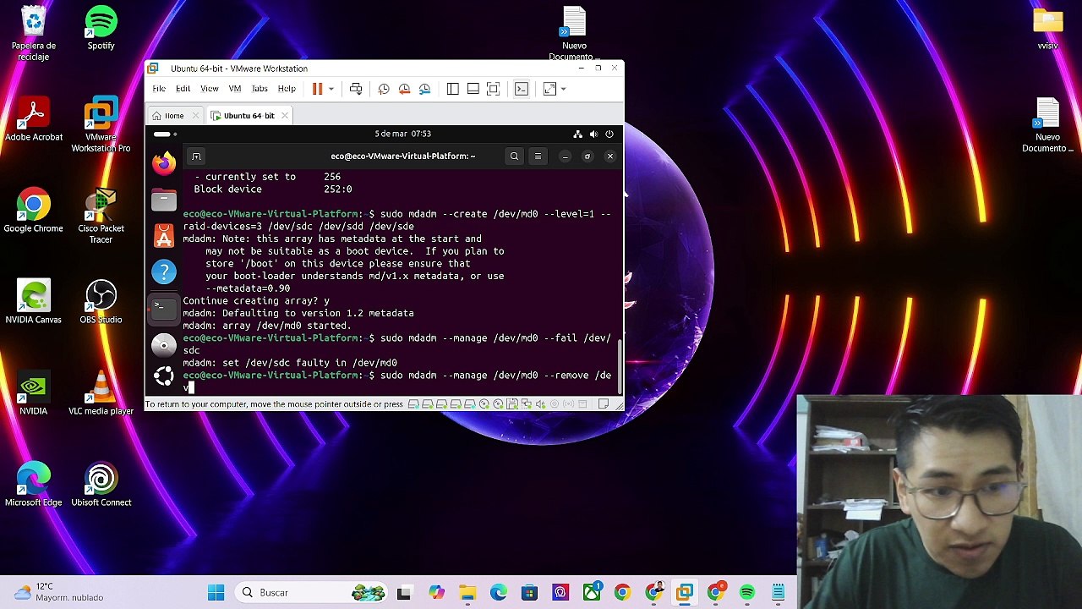Select Adobe Acrobat desktop icon

pos(34,119)
